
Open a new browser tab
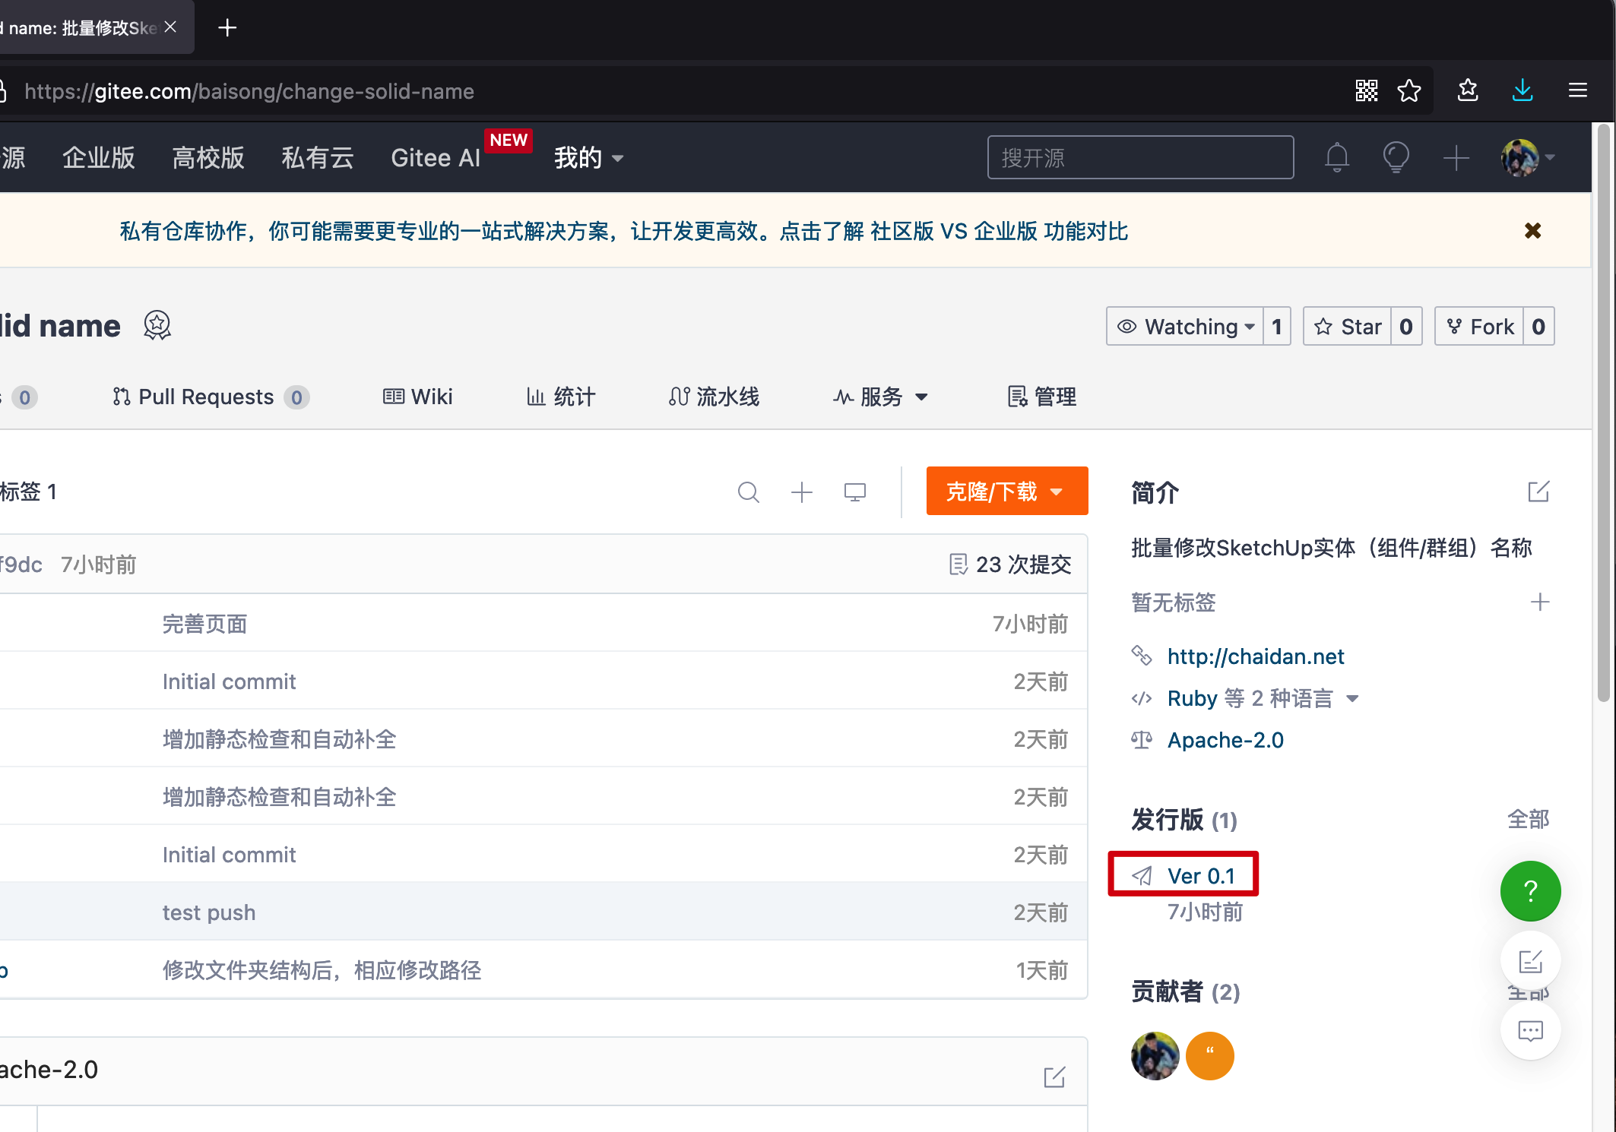point(227,28)
